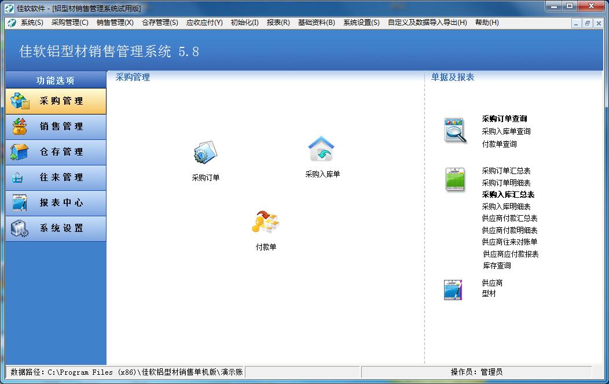
Task: Open the 采购入库明细表 report
Action: [506, 206]
